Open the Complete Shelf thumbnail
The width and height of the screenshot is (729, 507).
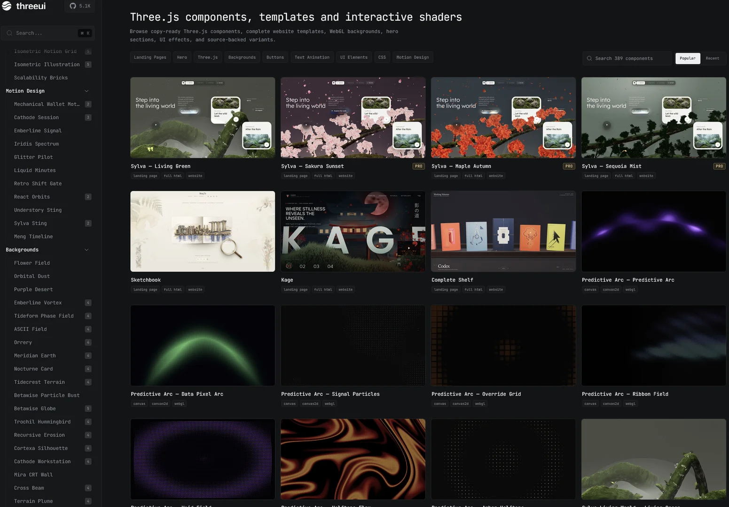(x=503, y=231)
